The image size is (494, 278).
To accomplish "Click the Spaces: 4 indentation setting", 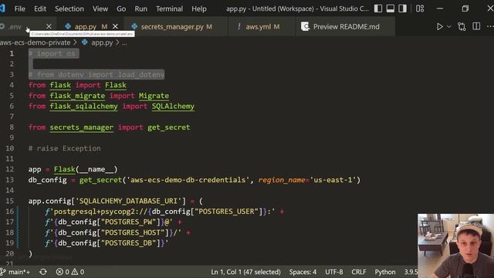I will click(x=303, y=272).
